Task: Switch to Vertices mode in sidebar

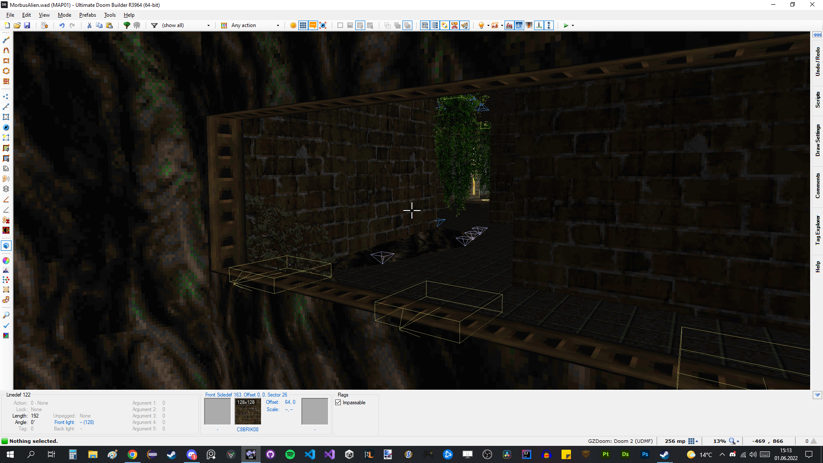Action: [6, 96]
